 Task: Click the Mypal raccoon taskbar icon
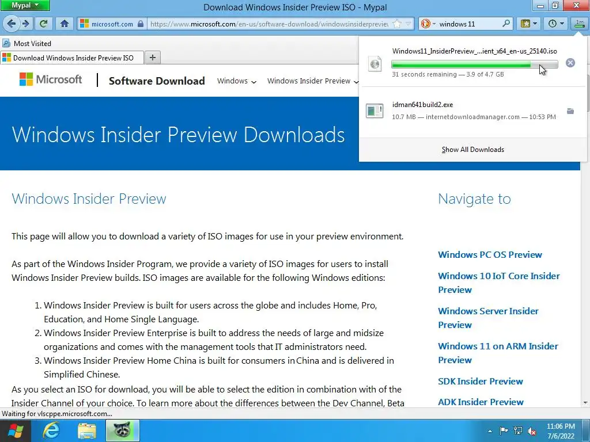pyautogui.click(x=123, y=430)
